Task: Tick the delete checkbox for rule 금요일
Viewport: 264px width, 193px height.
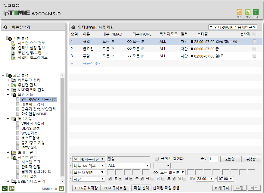Action: pyautogui.click(x=254, y=49)
